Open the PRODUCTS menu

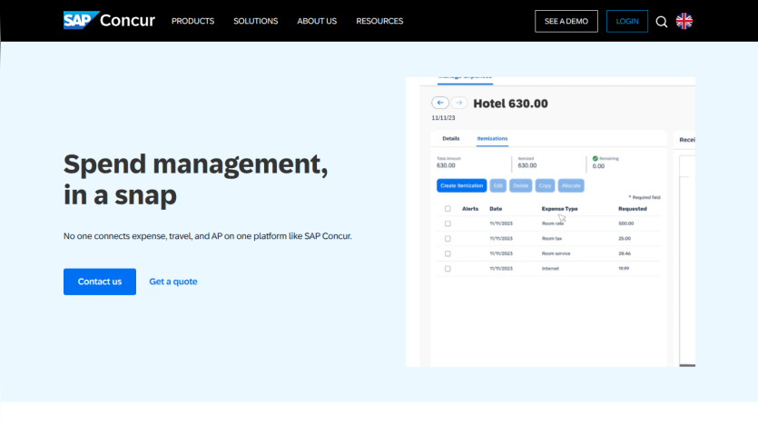click(192, 21)
